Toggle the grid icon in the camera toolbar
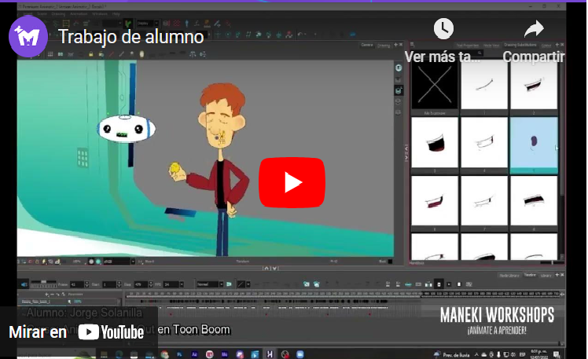The height and width of the screenshot is (359, 588). [x=50, y=54]
